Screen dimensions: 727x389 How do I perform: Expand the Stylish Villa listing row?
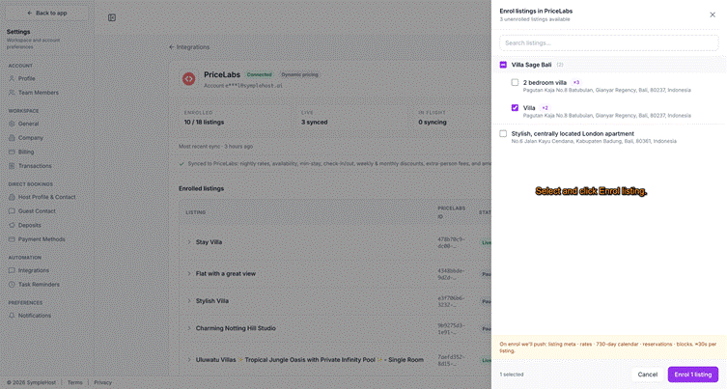click(188, 301)
